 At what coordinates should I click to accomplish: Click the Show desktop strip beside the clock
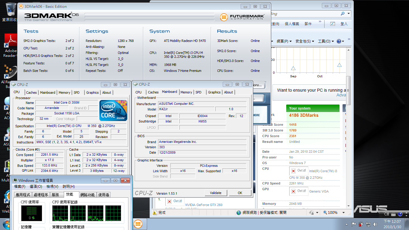click(407, 224)
